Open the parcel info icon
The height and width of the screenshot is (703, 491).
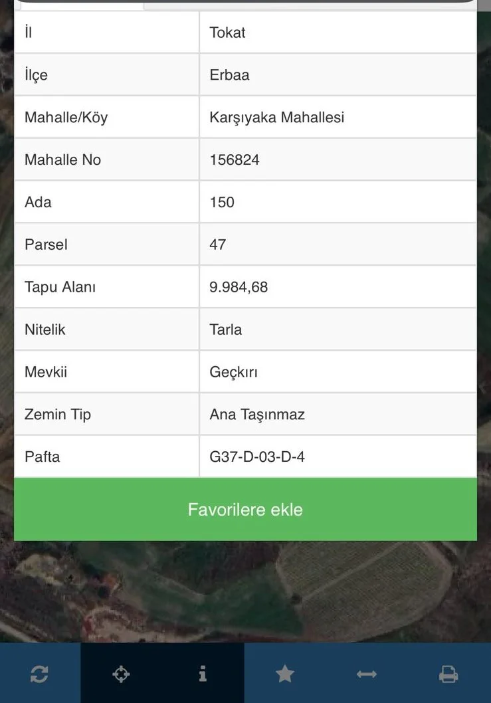click(203, 674)
